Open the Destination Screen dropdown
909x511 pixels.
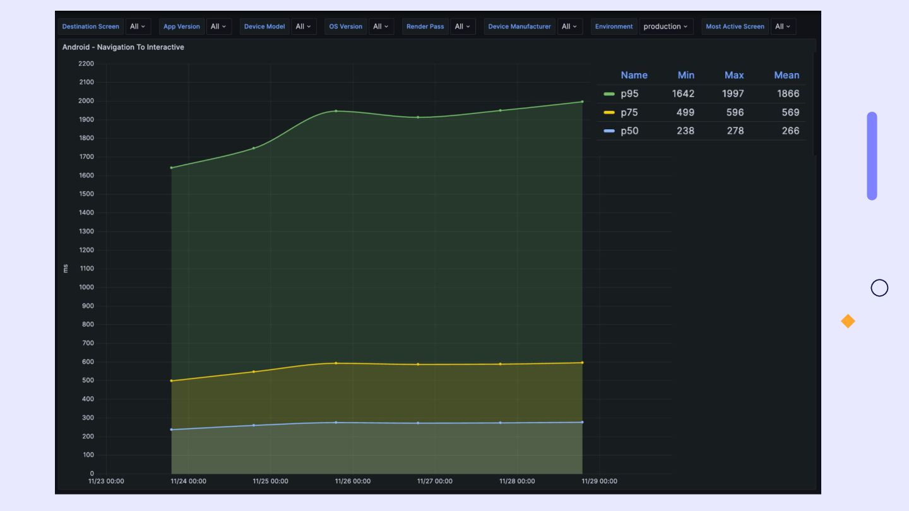coord(138,26)
